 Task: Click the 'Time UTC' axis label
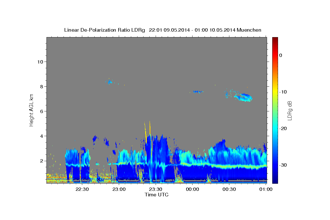coord(156,195)
